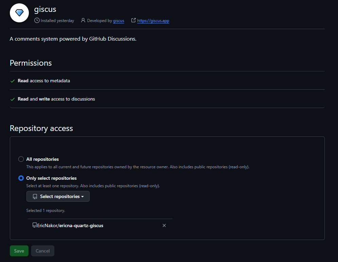Click the EricNakor/ericna-quartz-giscus repository name
The image size is (338, 262).
pos(70,225)
